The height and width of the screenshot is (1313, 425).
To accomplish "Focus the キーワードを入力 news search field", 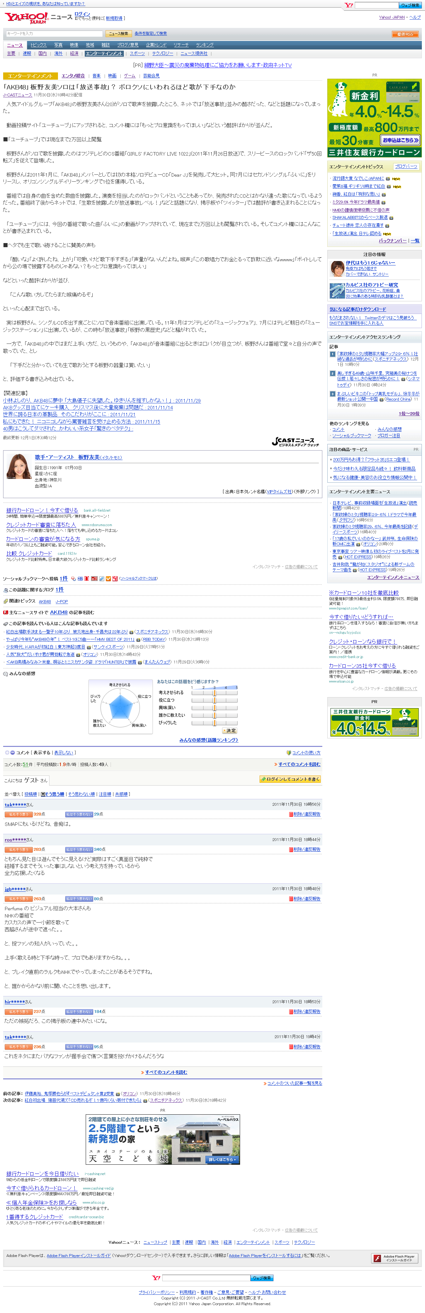I will click(x=54, y=34).
